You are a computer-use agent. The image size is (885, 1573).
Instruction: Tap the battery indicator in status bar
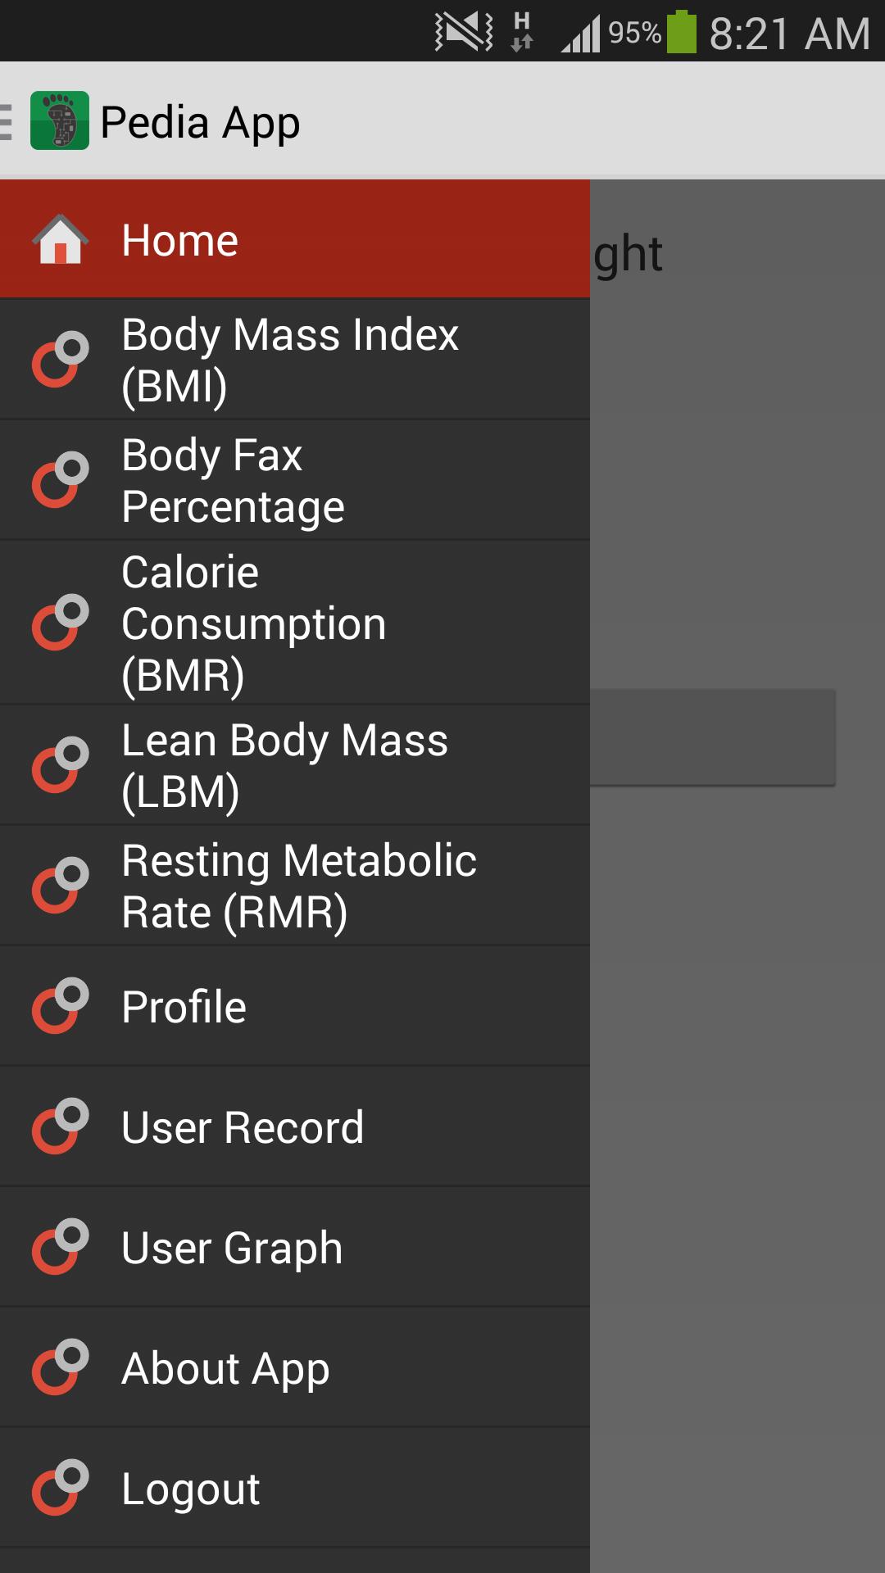click(x=681, y=33)
